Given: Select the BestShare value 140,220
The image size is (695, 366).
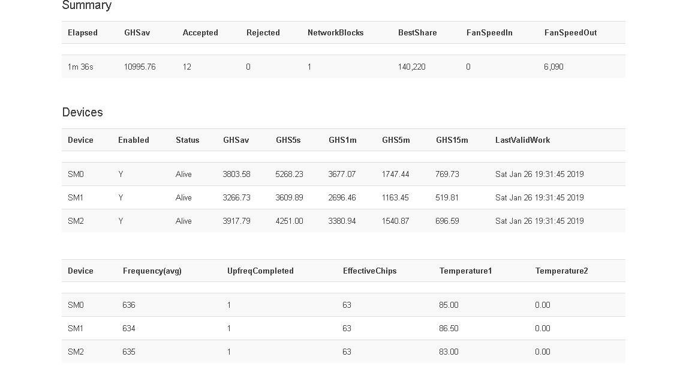Looking at the screenshot, I should click(411, 67).
